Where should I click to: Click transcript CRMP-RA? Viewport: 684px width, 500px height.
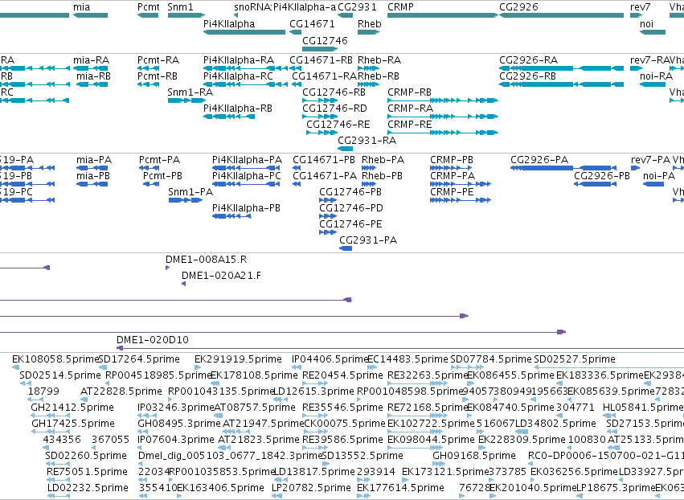point(443,117)
